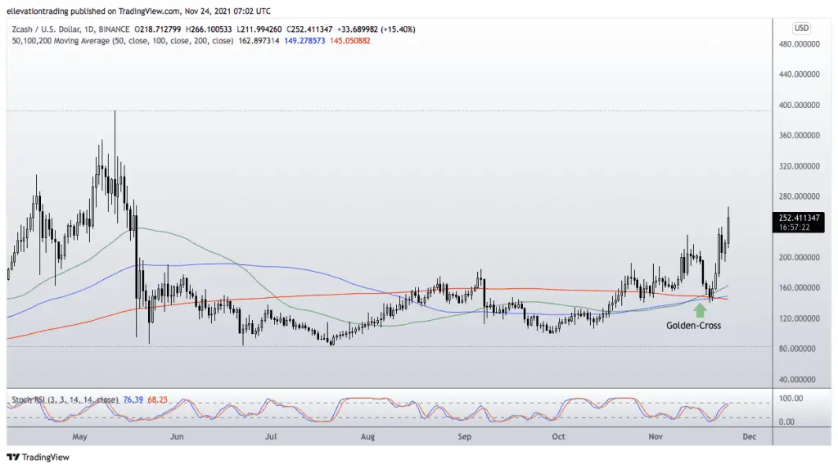Click the Oct label on time axis
This screenshot has width=838, height=469.
click(558, 436)
